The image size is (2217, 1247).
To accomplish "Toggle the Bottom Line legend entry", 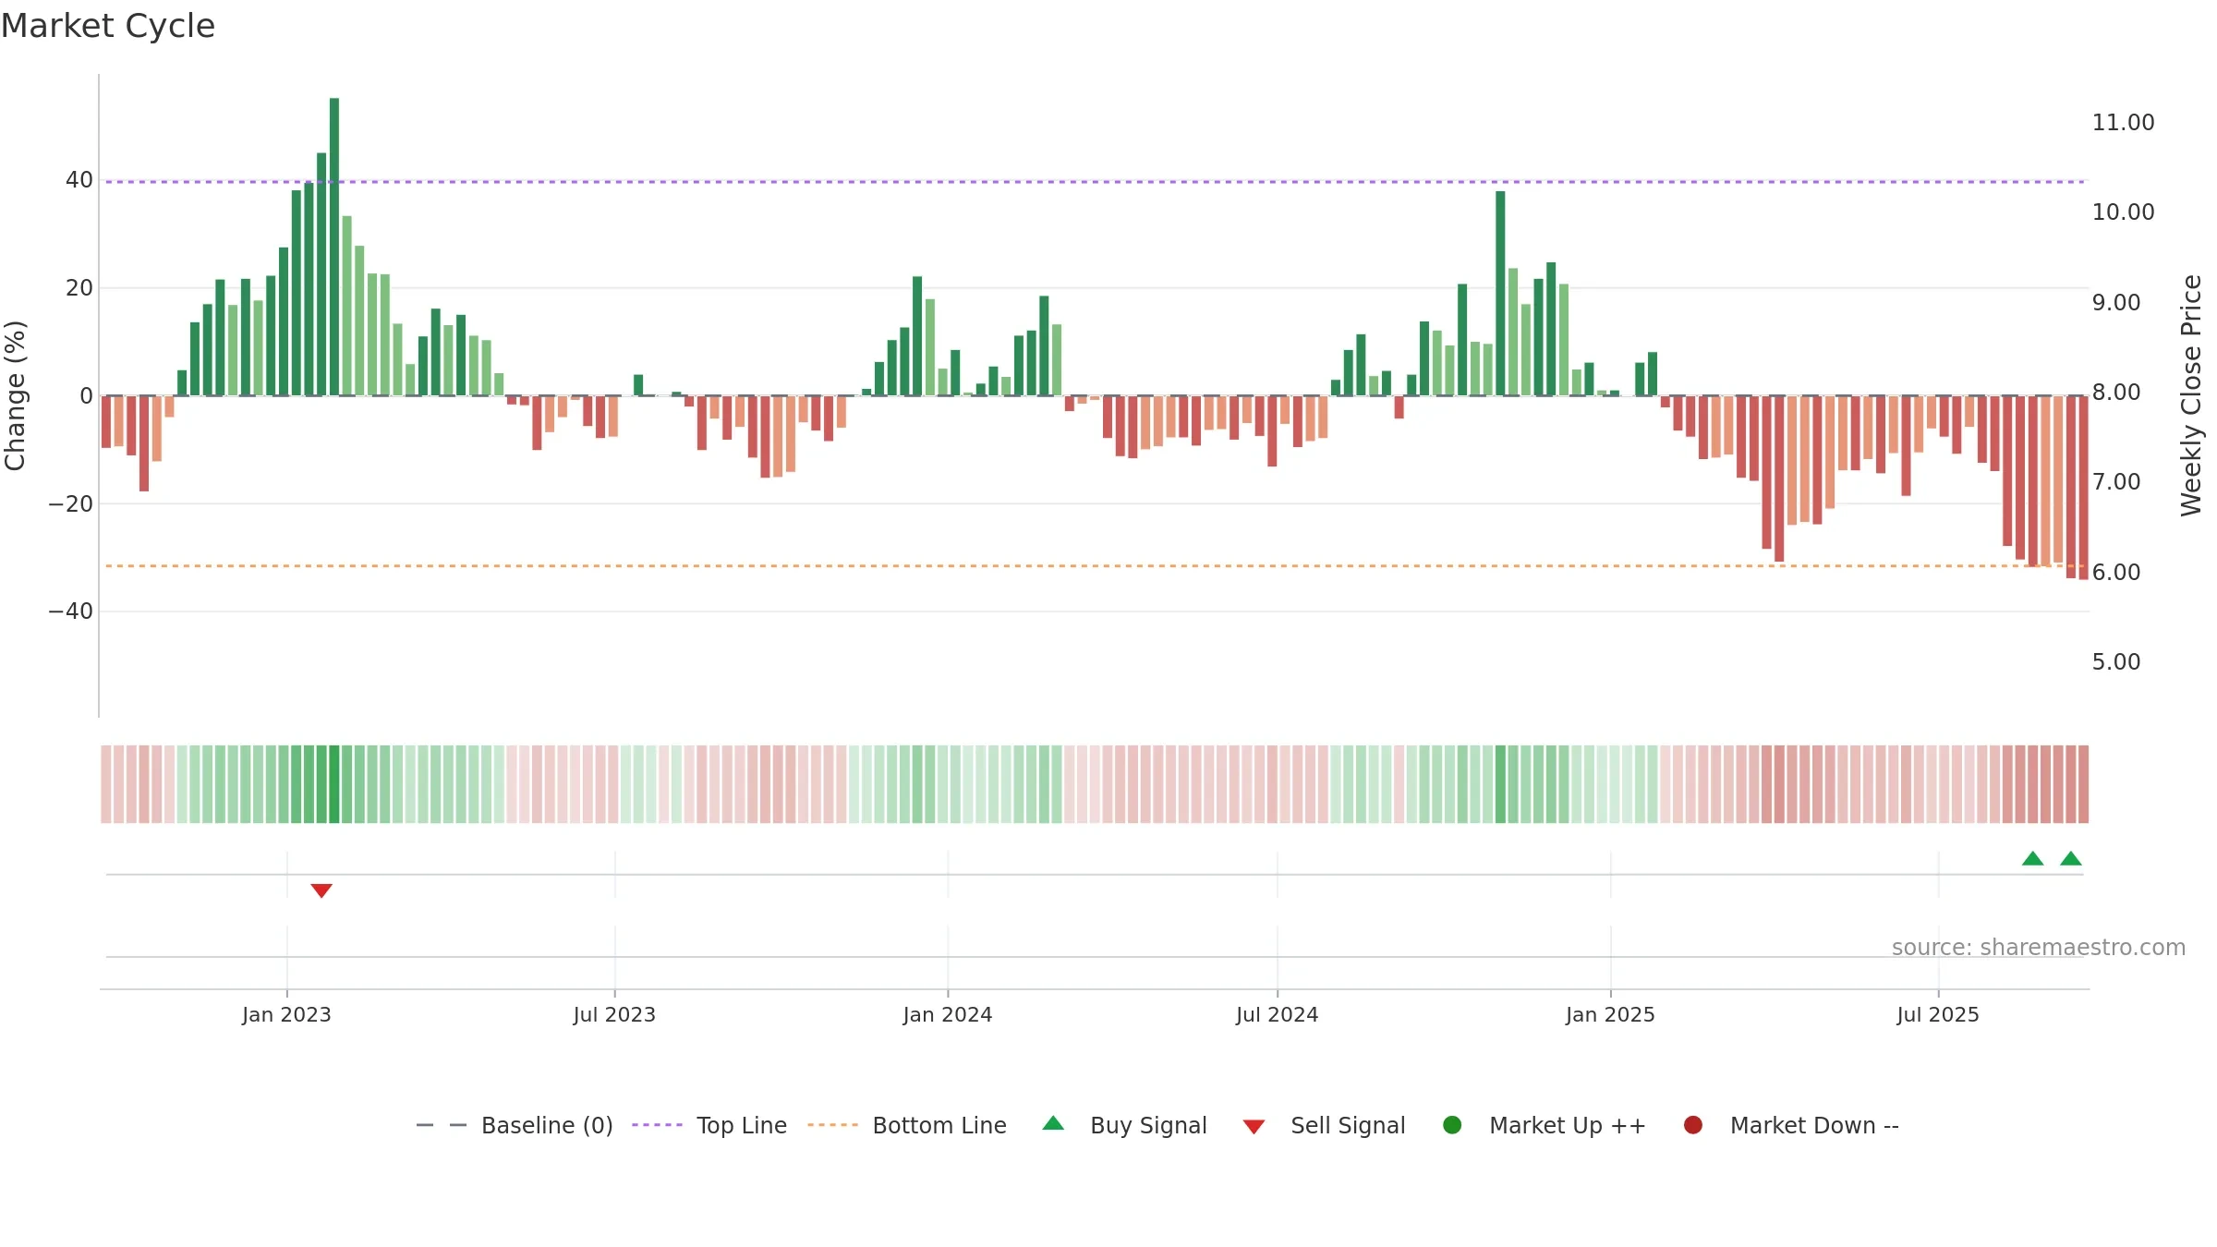I will point(907,1125).
